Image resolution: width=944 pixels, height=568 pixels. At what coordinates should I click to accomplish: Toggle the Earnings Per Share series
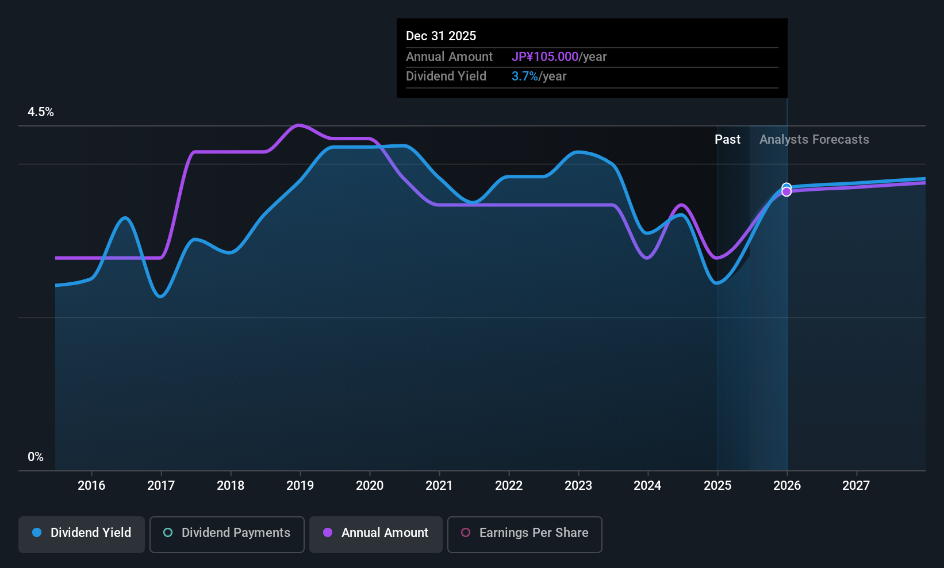(525, 534)
